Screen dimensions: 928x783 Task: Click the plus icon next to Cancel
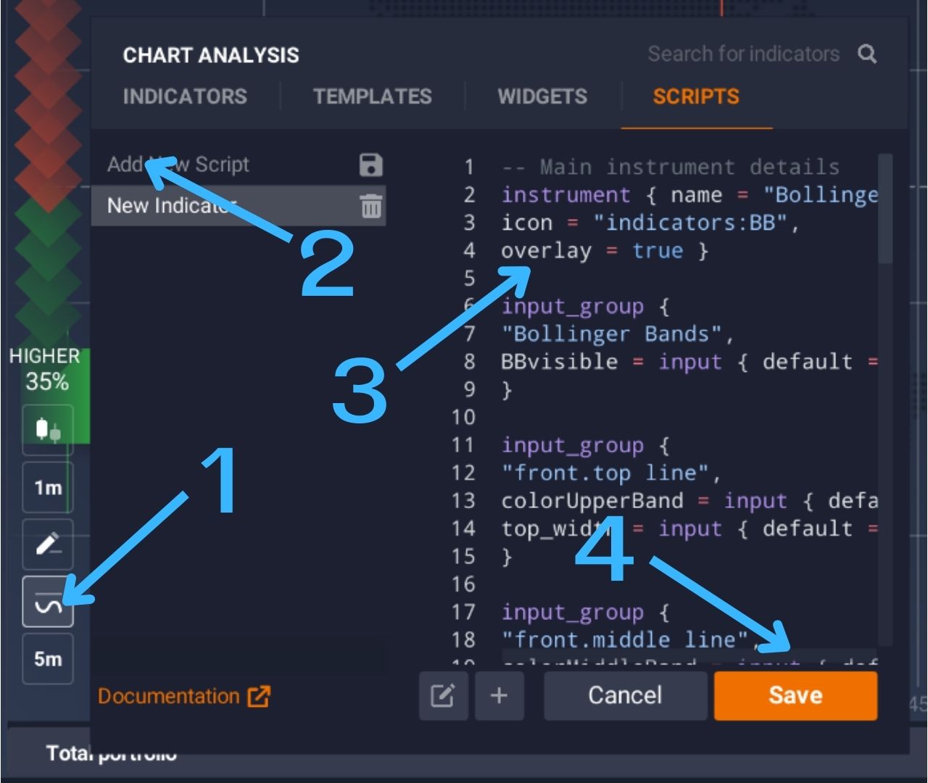[x=499, y=696]
